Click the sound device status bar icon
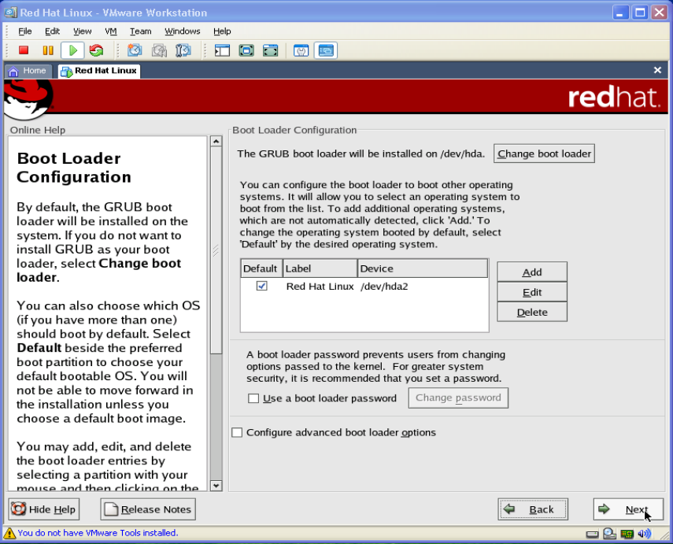 click(645, 534)
